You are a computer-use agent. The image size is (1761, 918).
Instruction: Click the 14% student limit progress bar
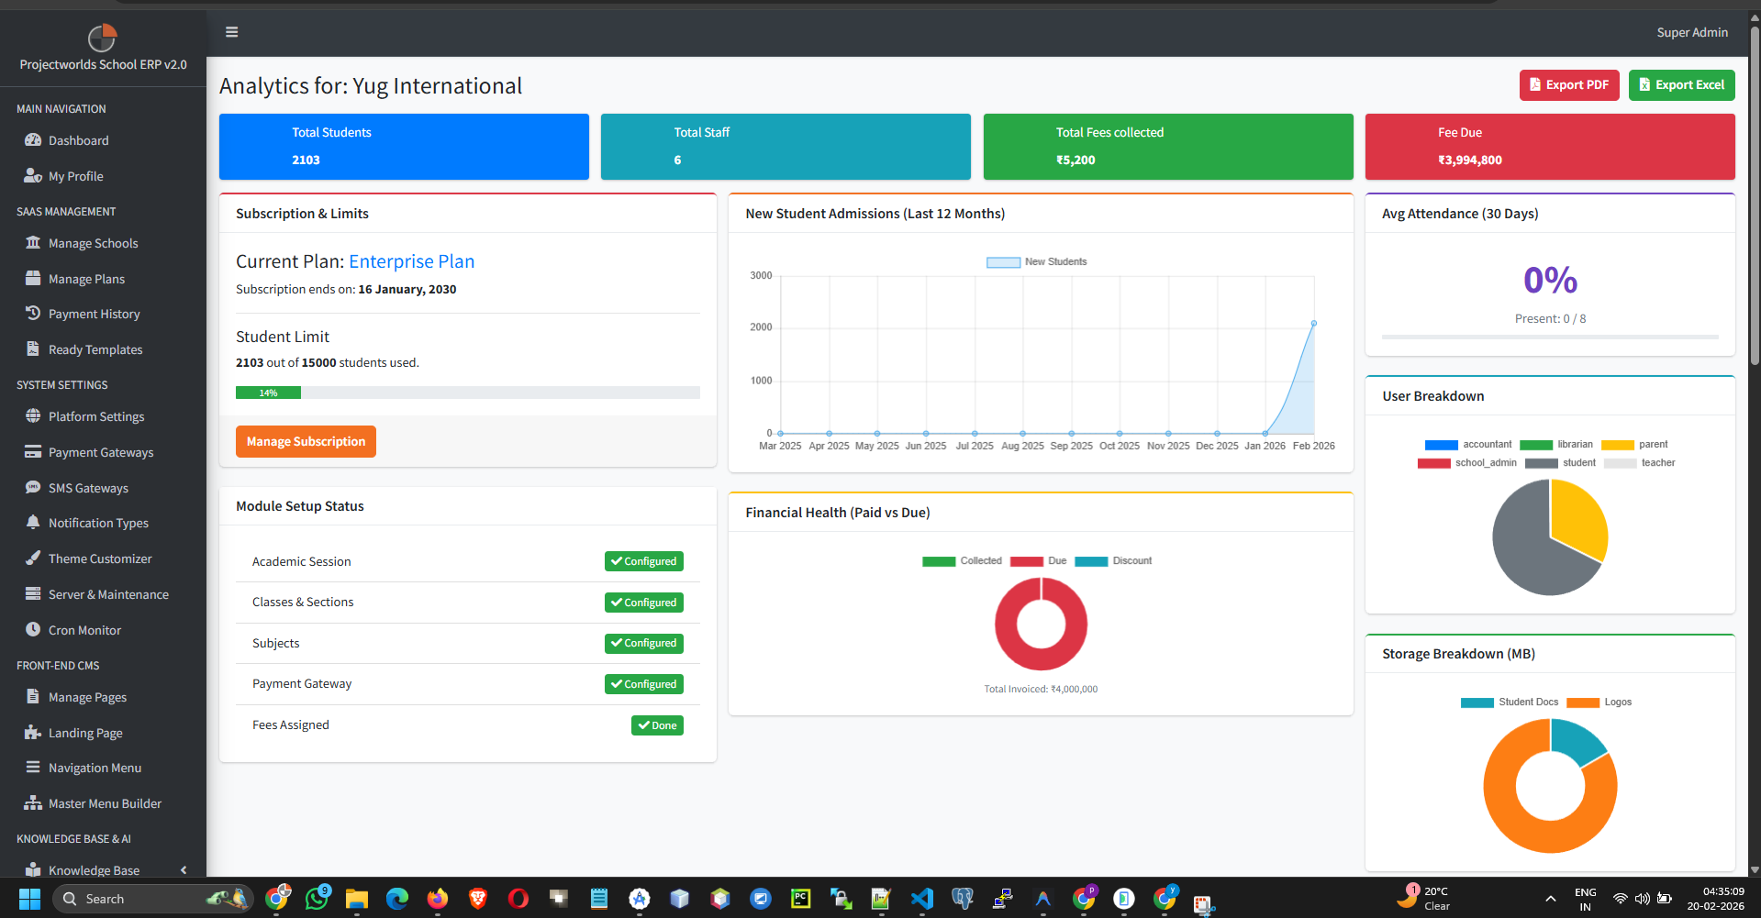point(268,393)
